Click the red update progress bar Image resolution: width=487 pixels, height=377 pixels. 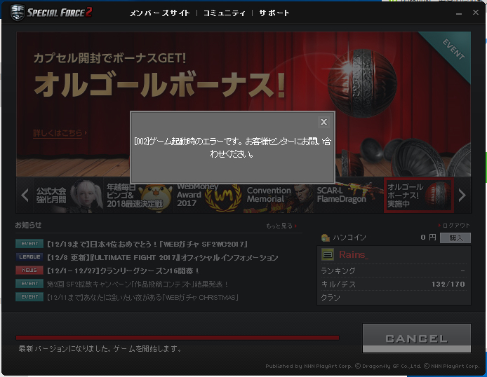[x=178, y=338]
